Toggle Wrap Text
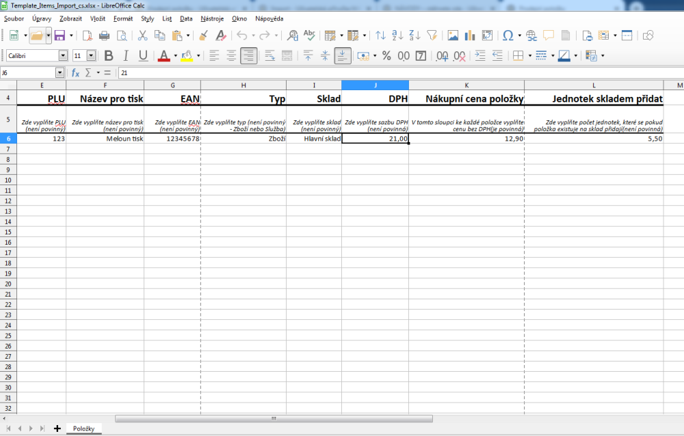Screen dimensions: 684x436 (x=269, y=56)
